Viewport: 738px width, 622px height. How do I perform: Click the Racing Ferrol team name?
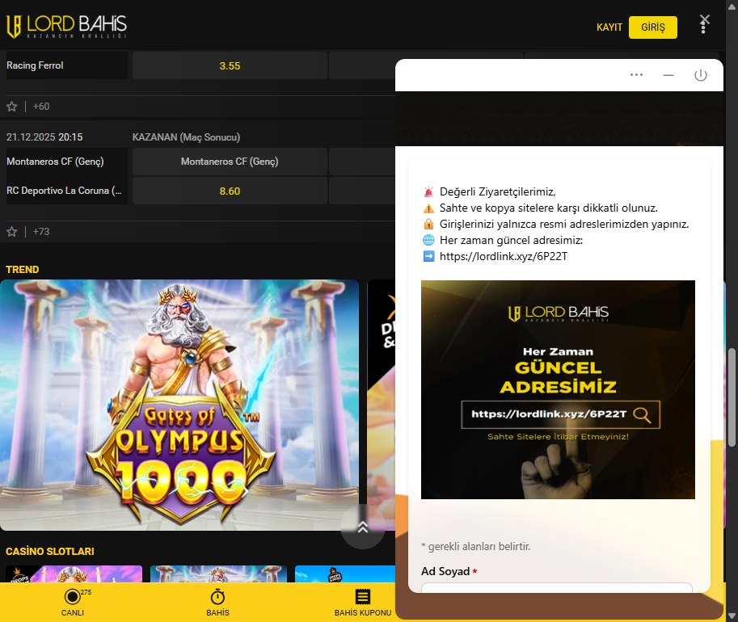tap(35, 65)
